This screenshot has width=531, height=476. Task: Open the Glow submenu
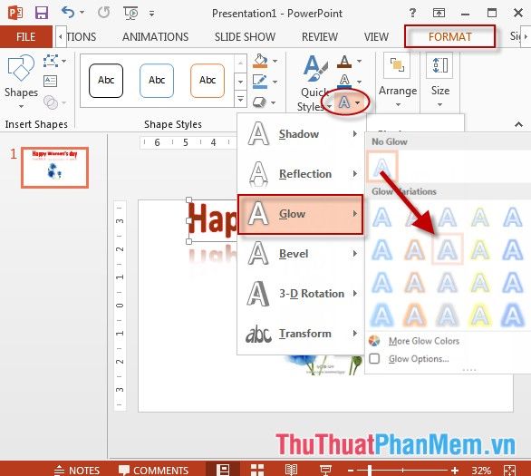tap(300, 214)
